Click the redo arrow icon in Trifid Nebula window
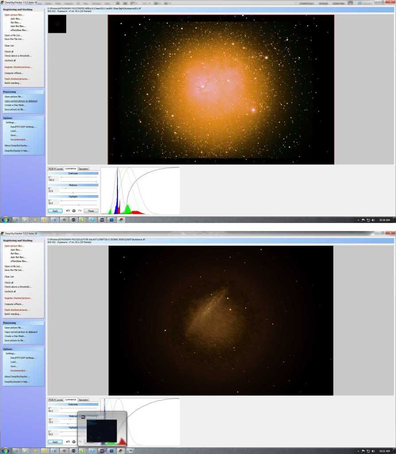The image size is (396, 454). [x=80, y=211]
